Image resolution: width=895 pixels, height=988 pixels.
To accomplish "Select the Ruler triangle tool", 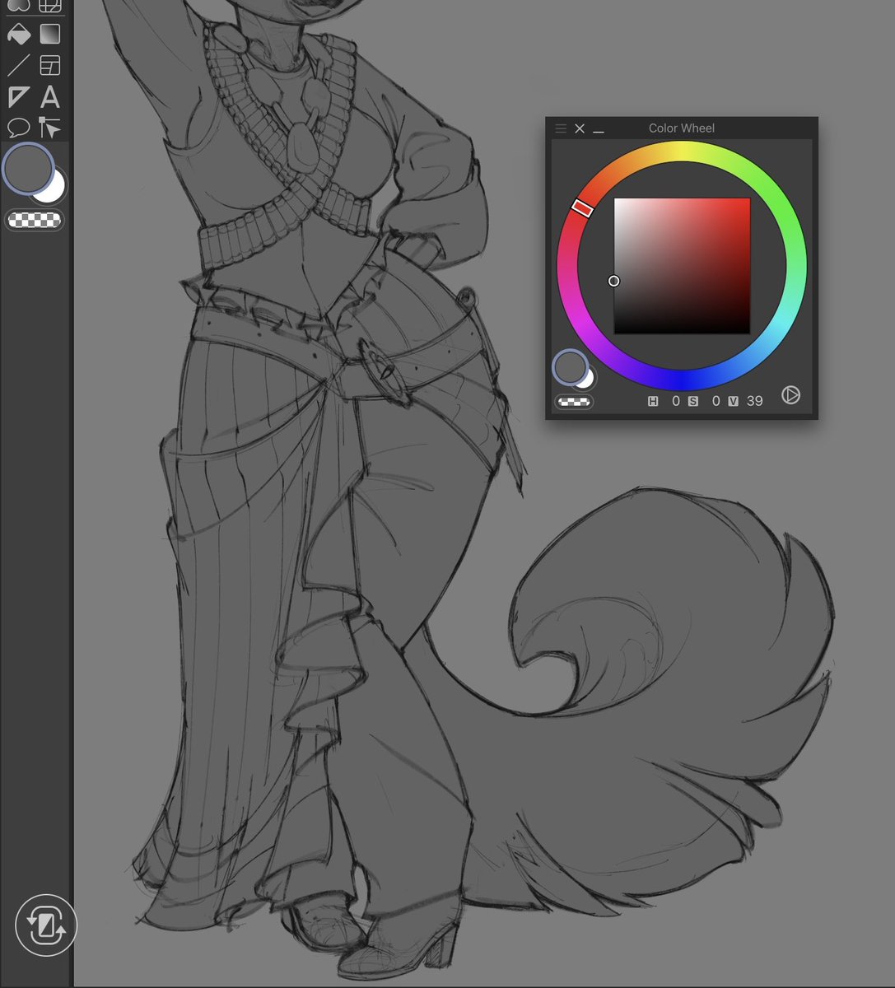I will coord(18,97).
